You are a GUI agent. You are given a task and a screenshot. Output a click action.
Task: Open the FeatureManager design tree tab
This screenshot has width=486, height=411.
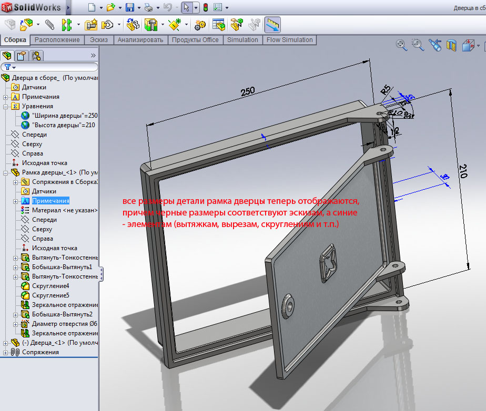8,56
